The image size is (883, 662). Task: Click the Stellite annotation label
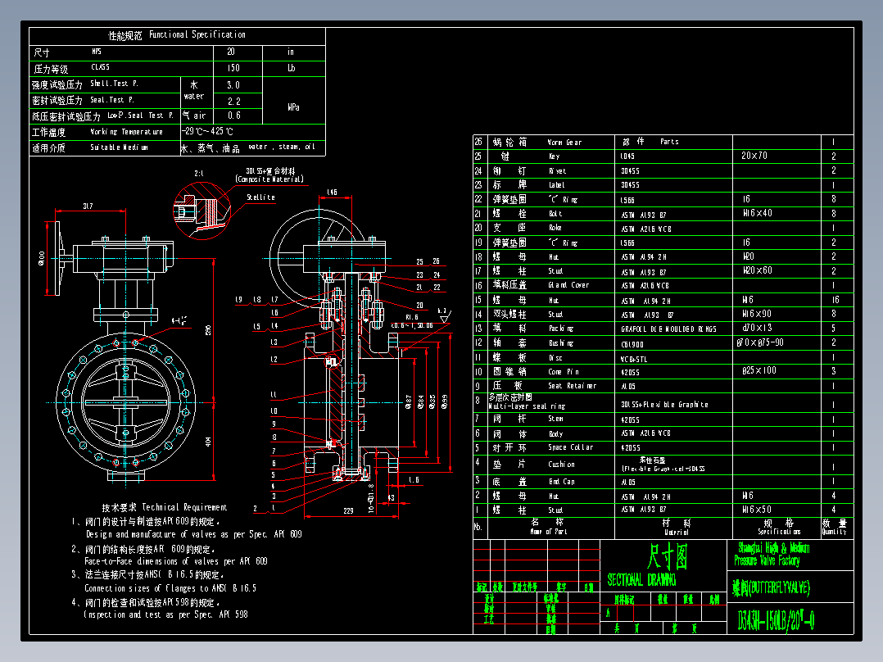point(260,197)
